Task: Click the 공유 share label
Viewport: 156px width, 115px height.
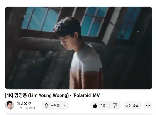Action: pos(135,105)
